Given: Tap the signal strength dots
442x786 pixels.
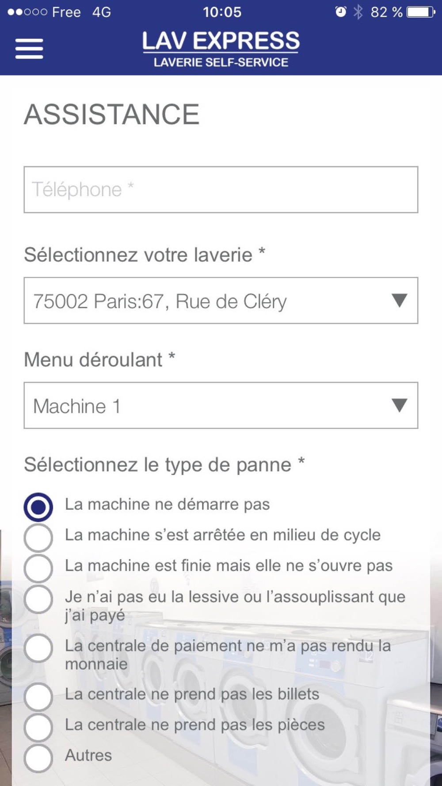Looking at the screenshot, I should coord(27,12).
